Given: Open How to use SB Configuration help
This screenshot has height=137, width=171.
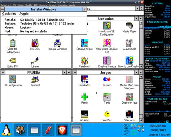Looking at the screenshot, I should tap(107, 25).
